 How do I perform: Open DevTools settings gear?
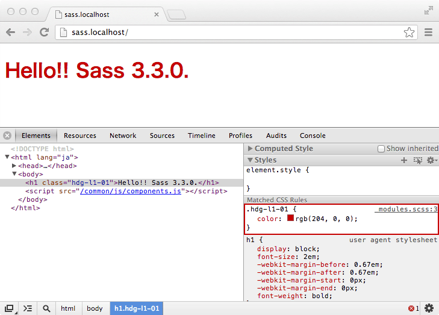[429, 308]
